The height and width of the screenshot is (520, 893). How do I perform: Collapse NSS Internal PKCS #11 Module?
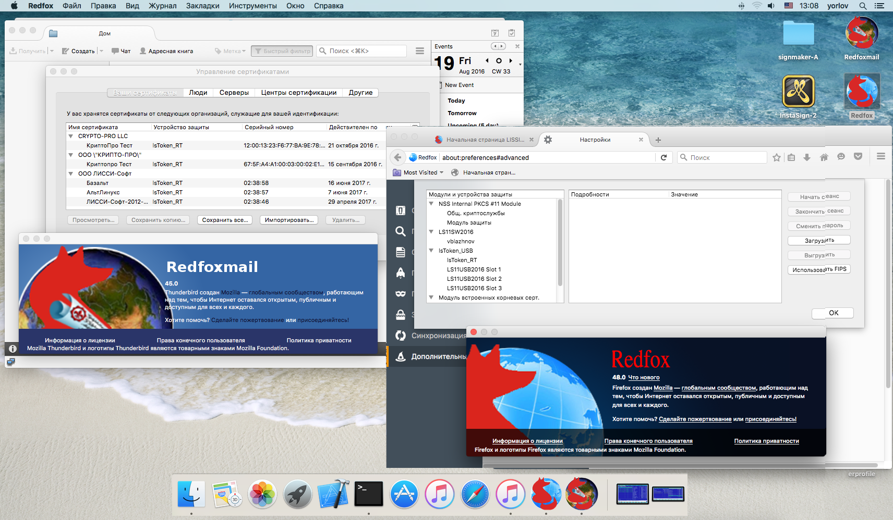[431, 204]
